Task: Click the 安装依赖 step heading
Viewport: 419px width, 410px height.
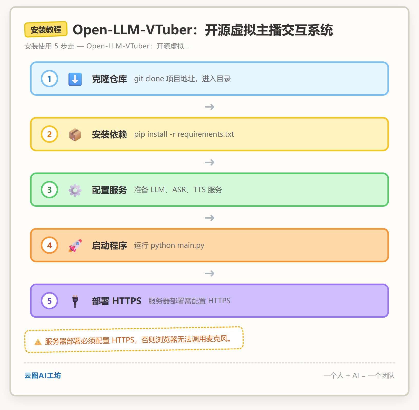Action: coord(109,134)
